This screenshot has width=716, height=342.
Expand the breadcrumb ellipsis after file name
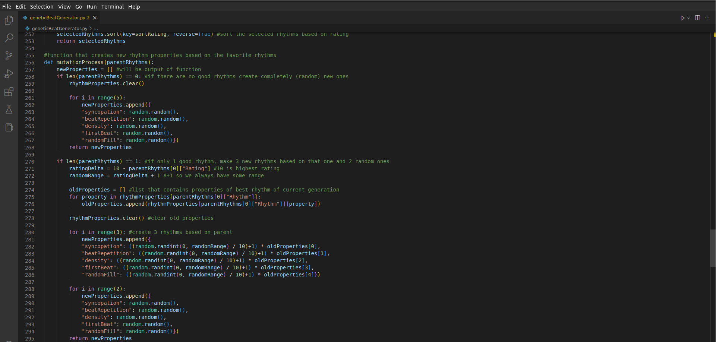point(96,29)
